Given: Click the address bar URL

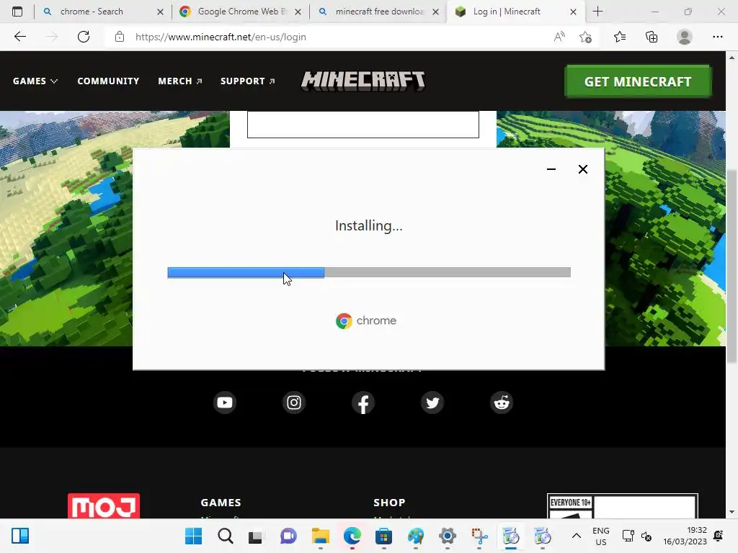Looking at the screenshot, I should click(x=221, y=37).
